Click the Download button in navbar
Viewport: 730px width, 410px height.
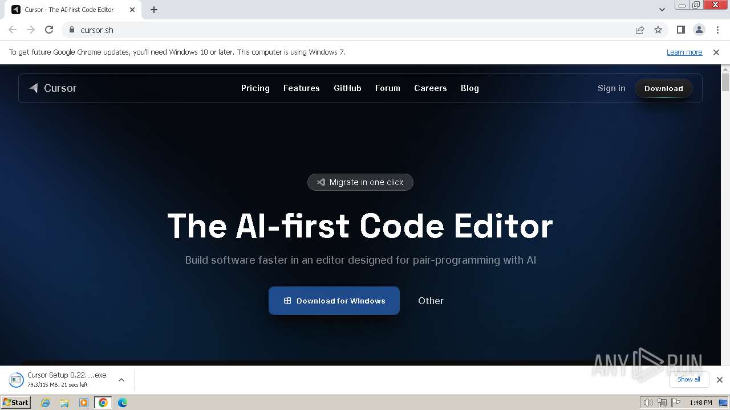(663, 88)
